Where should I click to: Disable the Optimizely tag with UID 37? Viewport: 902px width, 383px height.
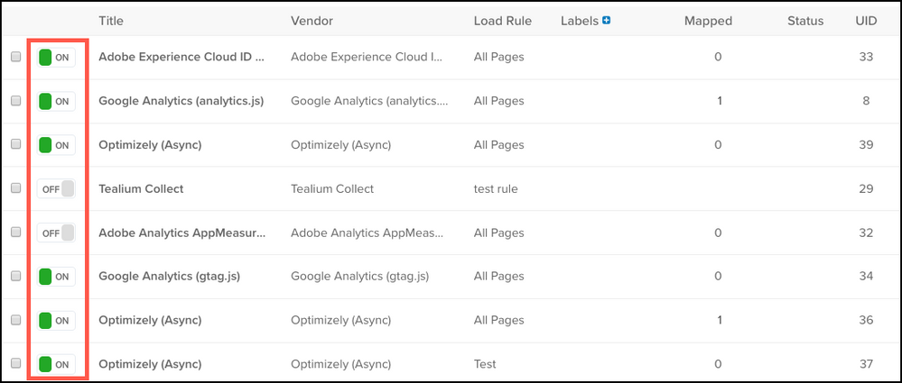point(55,364)
